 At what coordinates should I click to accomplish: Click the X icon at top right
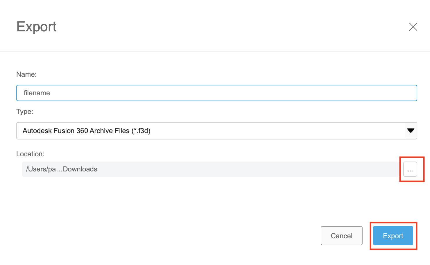coord(413,27)
